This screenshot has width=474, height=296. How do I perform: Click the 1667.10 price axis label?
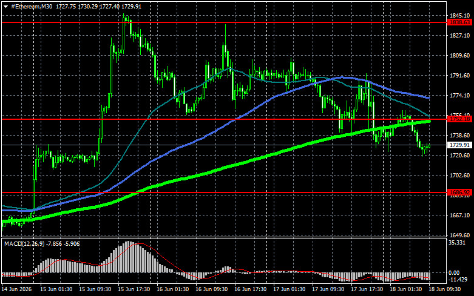(x=460, y=215)
